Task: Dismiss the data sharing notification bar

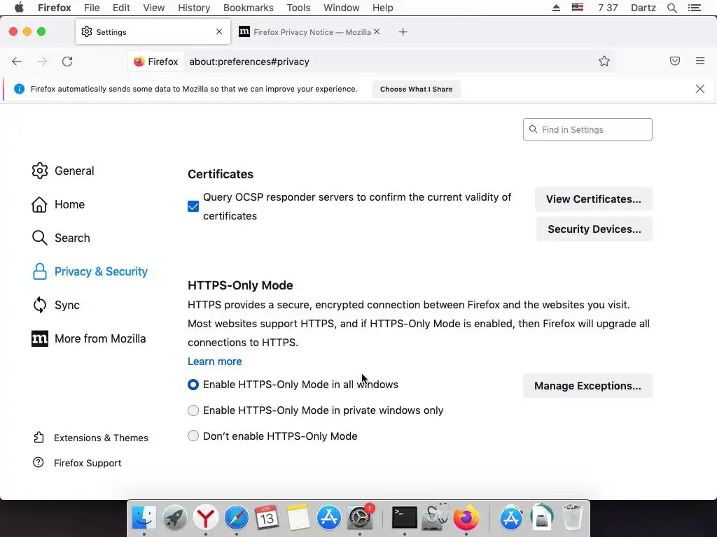Action: pos(700,89)
